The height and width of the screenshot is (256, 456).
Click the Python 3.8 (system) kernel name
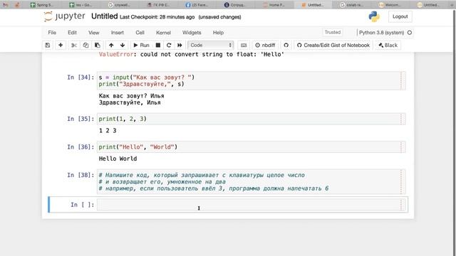(x=381, y=33)
